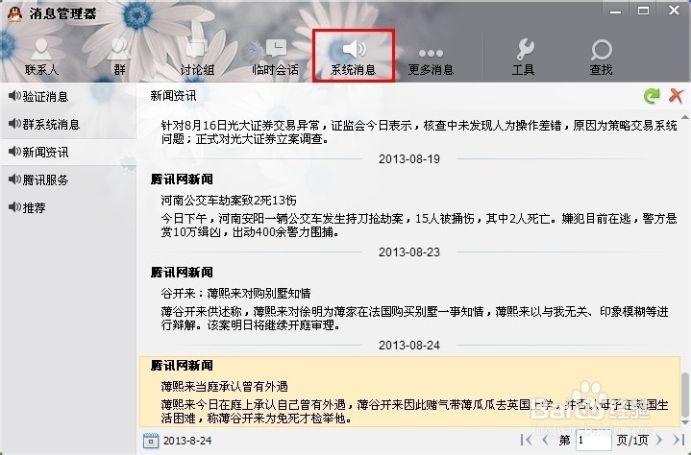Click the green refresh arrow icon
The width and height of the screenshot is (691, 455).
coord(652,95)
